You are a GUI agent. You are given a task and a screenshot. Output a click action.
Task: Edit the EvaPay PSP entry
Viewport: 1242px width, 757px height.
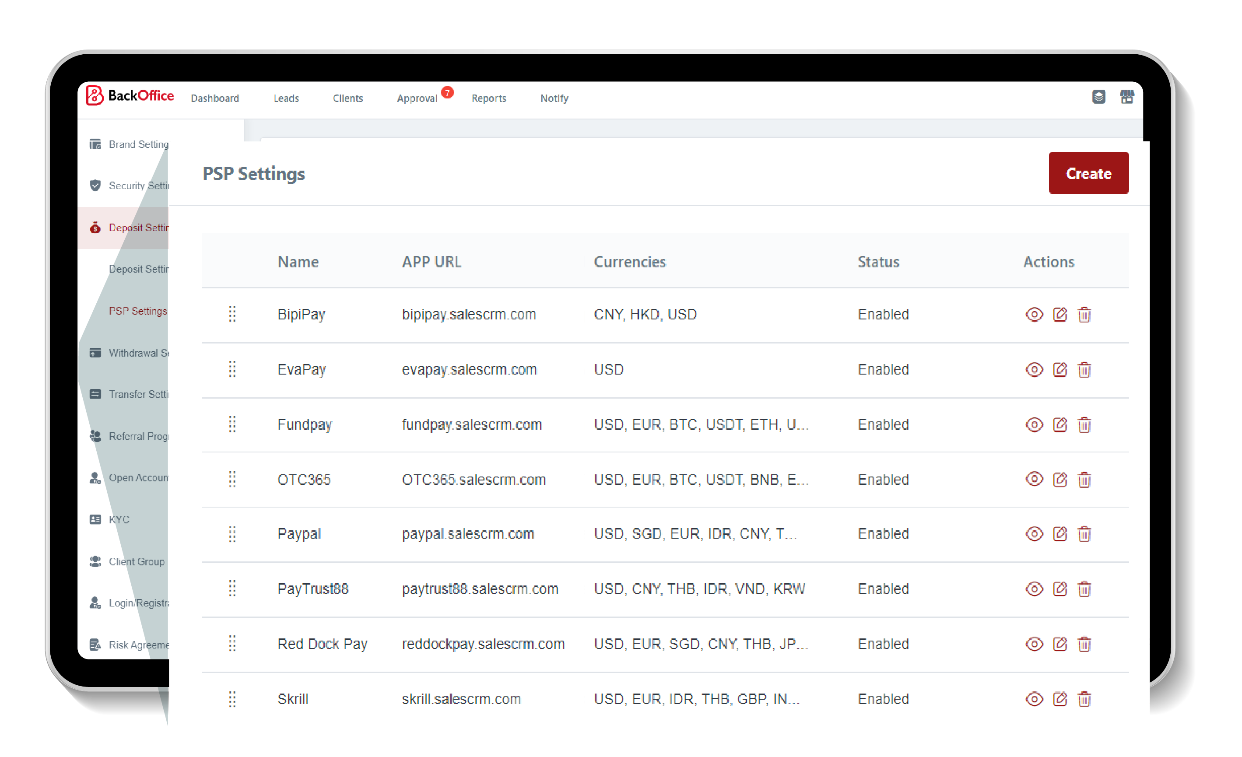(1060, 369)
